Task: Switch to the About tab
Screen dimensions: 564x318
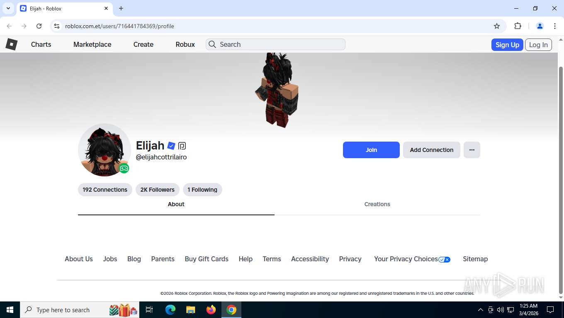Action: [x=176, y=205]
